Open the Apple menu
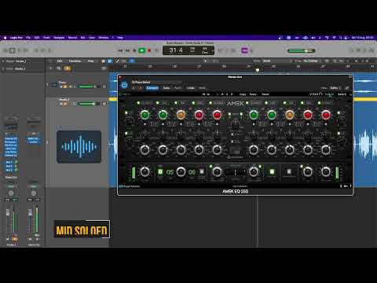Viewport: 377px width, 283px height. [5, 38]
